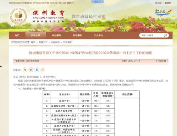Click the colorful Shenzhen city logo

164,13
